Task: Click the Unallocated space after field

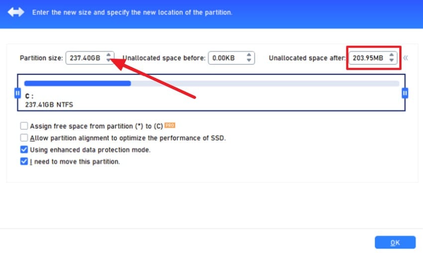Action: pyautogui.click(x=367, y=58)
